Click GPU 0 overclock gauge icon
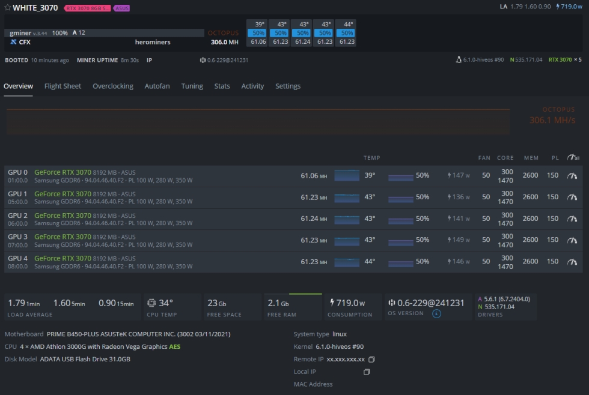The height and width of the screenshot is (395, 589). click(572, 175)
